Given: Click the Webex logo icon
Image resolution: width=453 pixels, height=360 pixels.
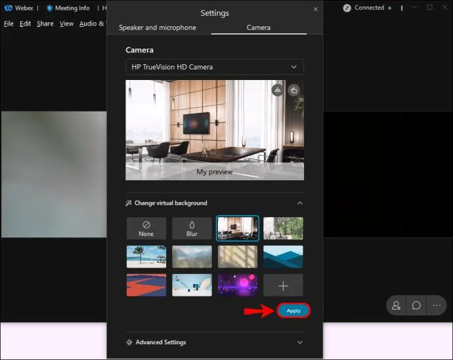Looking at the screenshot, I should point(8,8).
